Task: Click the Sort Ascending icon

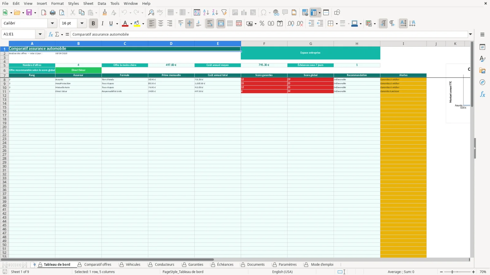Action: (206, 13)
